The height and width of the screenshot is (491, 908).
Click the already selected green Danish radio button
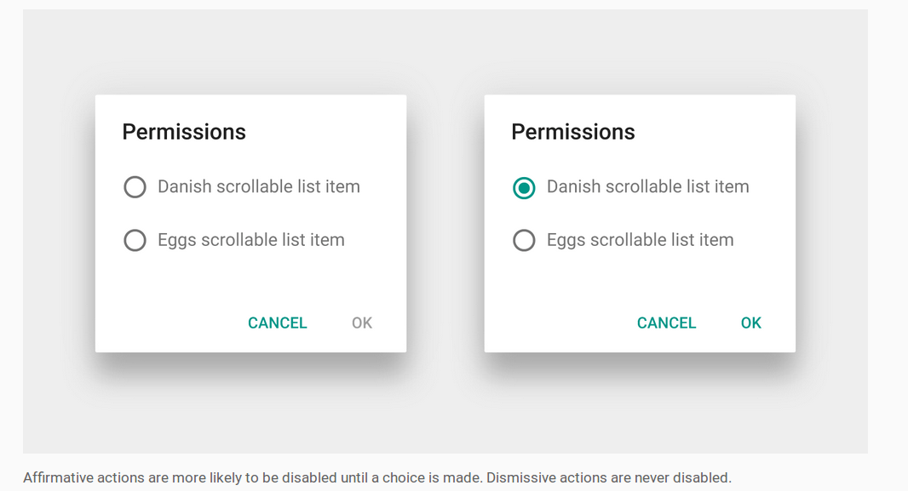pyautogui.click(x=524, y=187)
